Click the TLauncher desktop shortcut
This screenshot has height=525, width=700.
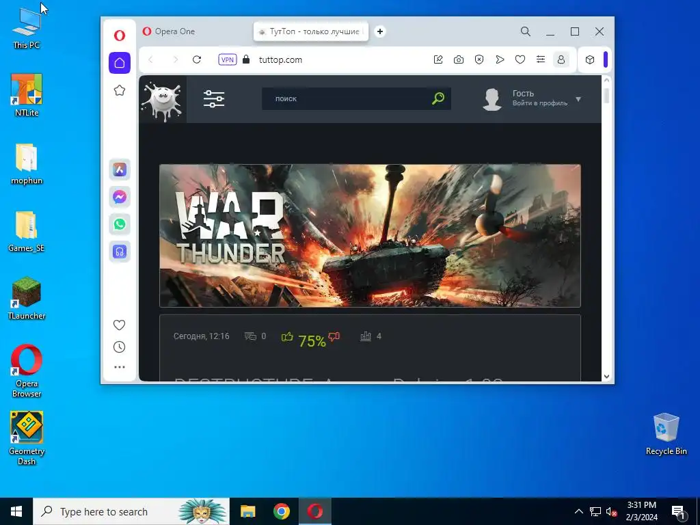click(x=27, y=298)
